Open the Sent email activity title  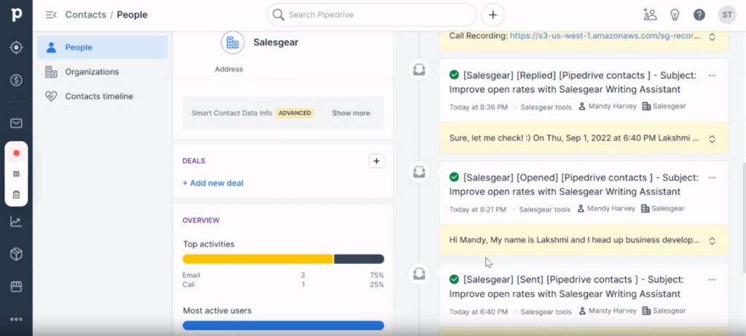(566, 287)
